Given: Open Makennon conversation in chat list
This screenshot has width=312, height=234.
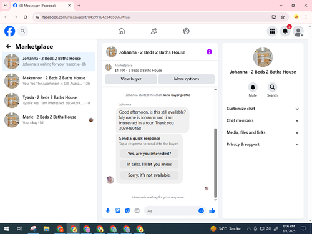Looking at the screenshot, I should [49, 80].
